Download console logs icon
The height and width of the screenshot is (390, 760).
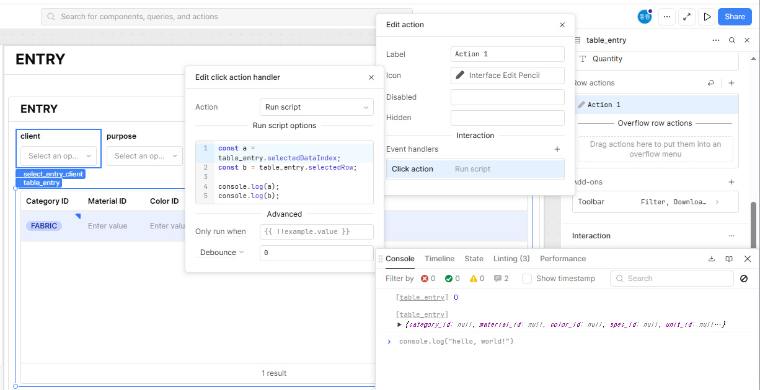click(x=712, y=259)
